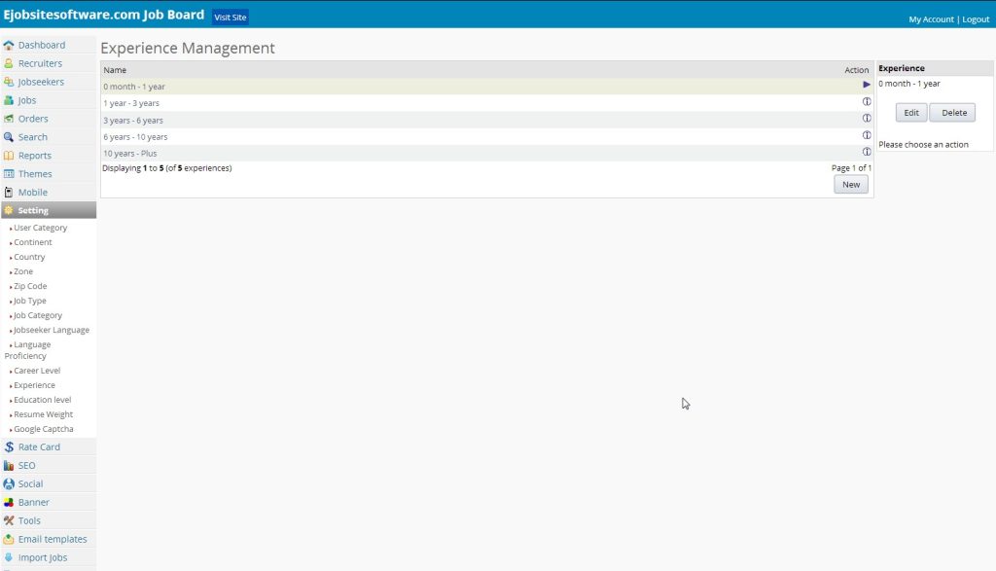Open Zip Code setting

[30, 286]
